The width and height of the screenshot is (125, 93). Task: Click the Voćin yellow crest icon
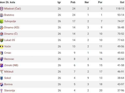coord(2,47)
